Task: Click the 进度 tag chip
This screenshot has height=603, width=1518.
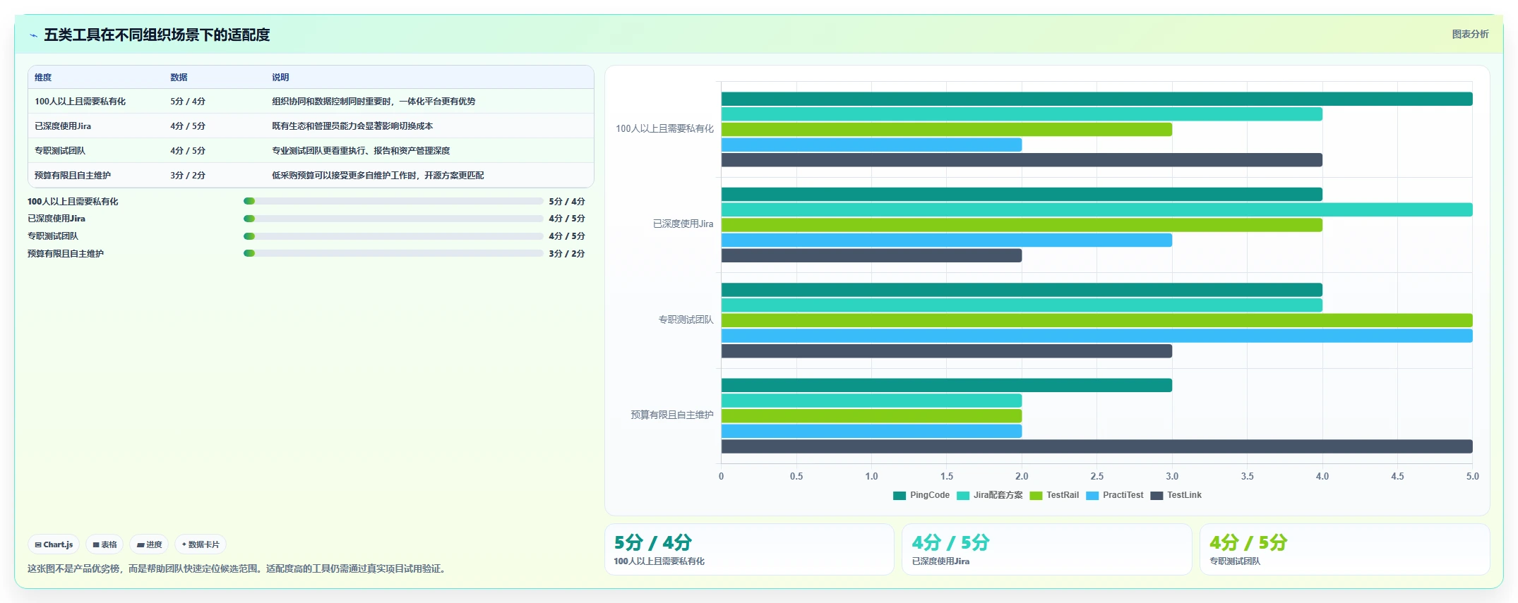Action: (x=149, y=544)
